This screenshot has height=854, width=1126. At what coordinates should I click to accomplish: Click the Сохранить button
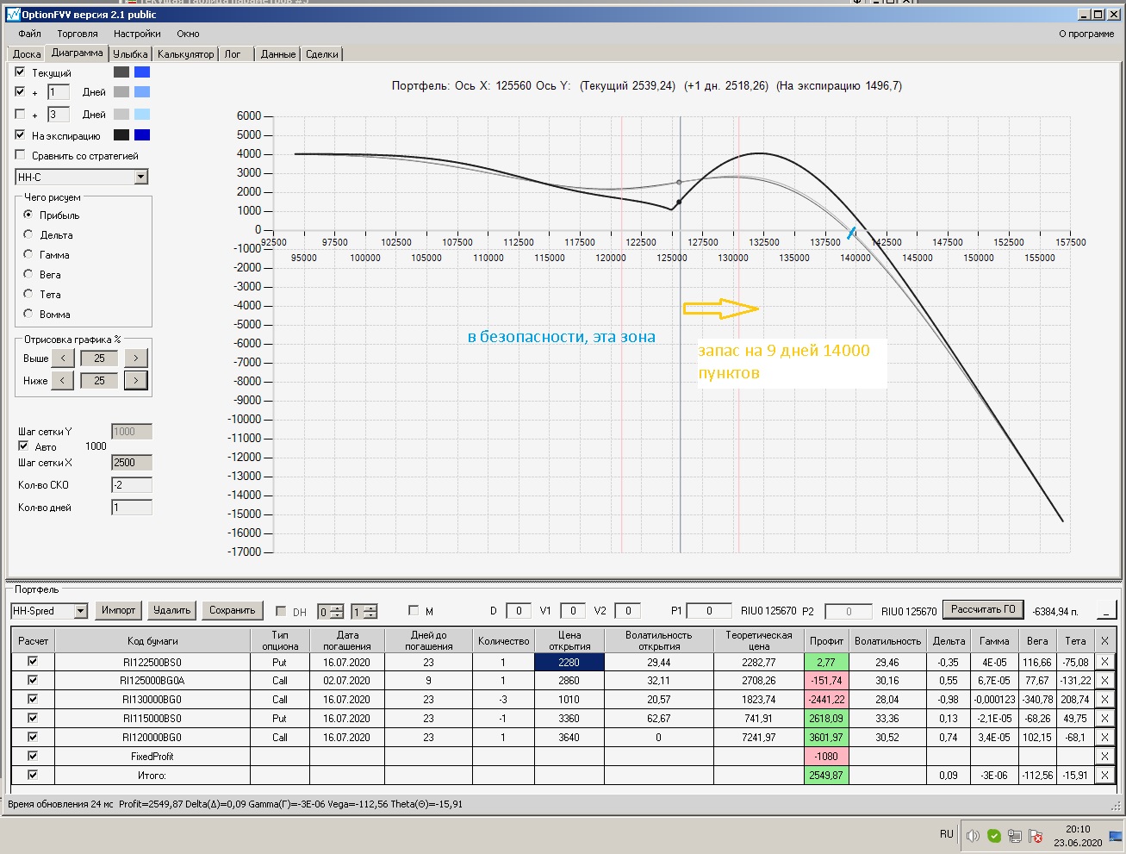(233, 611)
